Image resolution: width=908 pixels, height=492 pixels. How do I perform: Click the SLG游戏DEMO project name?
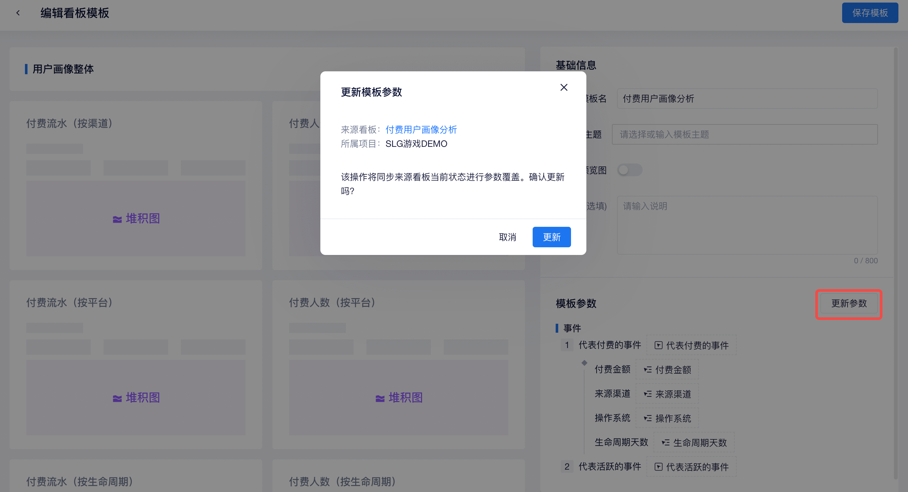click(416, 144)
